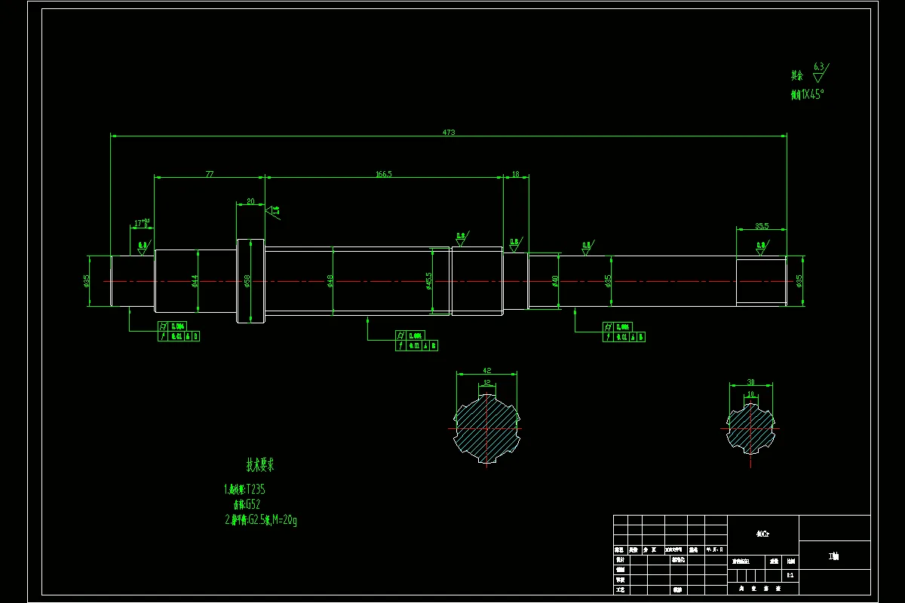Screen dimensions: 905x603
Task: Select the 1:1 scale cell in title block
Action: click(x=790, y=575)
